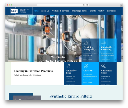Read more under Constantly Increasing

(x=105, y=59)
